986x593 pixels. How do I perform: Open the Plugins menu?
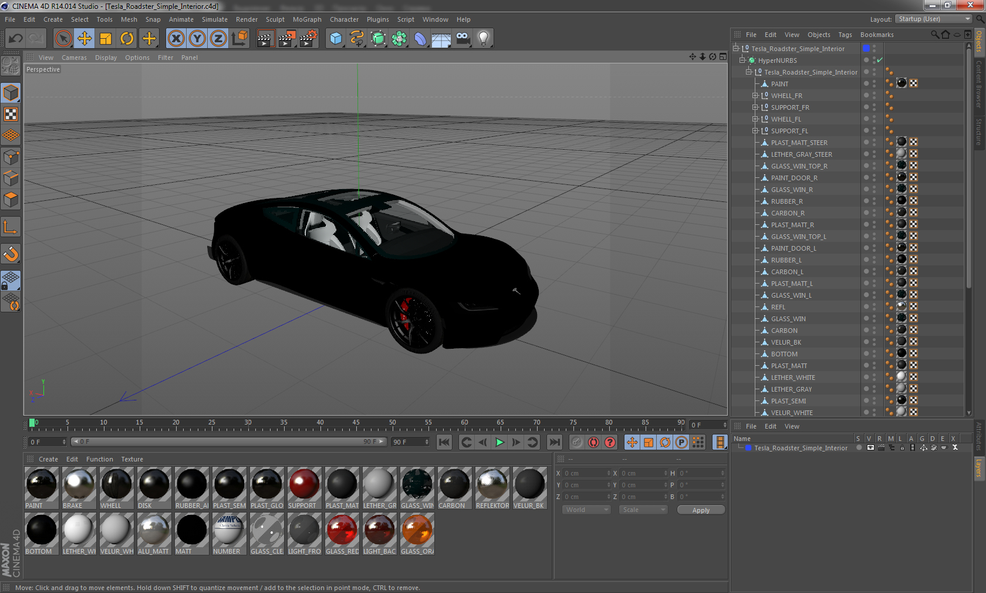click(x=377, y=19)
